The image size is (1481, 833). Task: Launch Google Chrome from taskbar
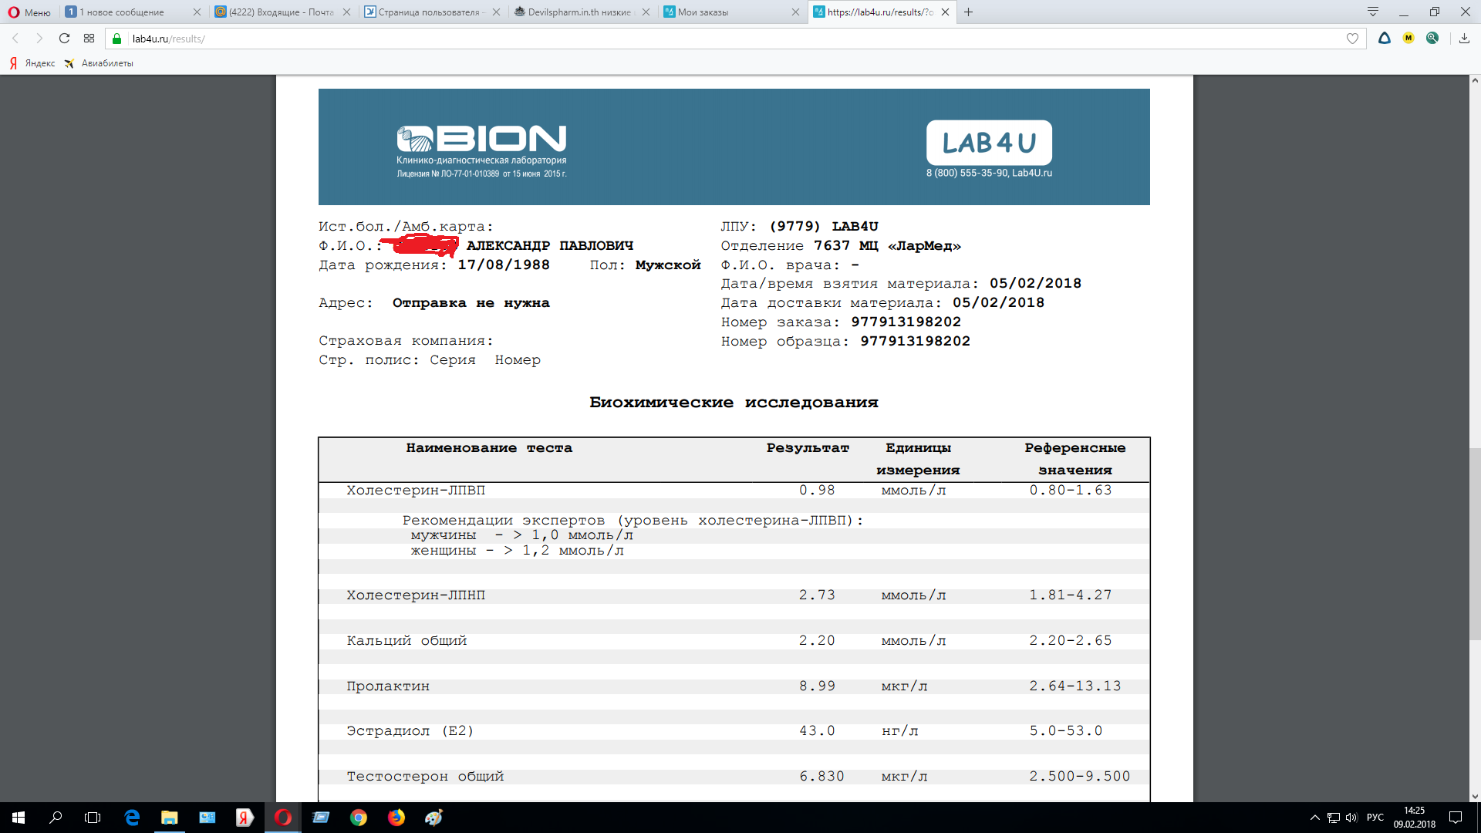(359, 818)
